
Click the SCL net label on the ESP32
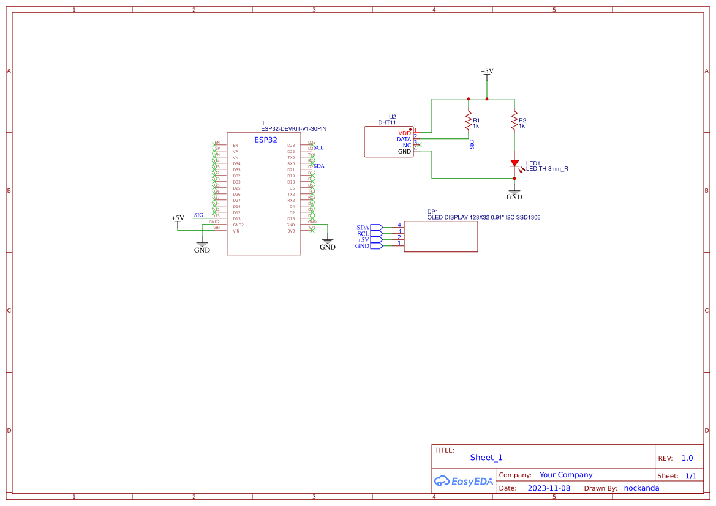tap(318, 147)
